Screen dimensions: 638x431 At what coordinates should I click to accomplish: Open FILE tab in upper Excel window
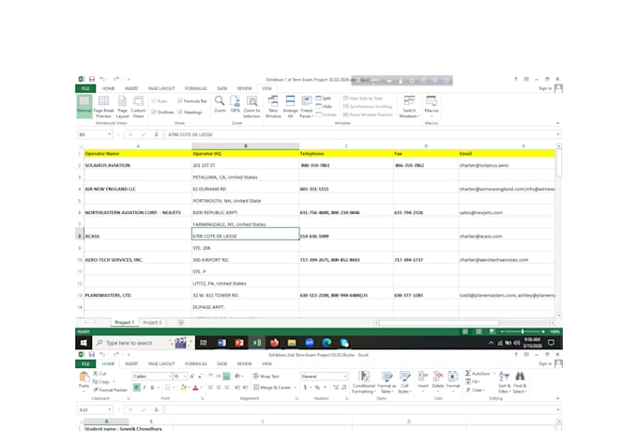[85, 88]
